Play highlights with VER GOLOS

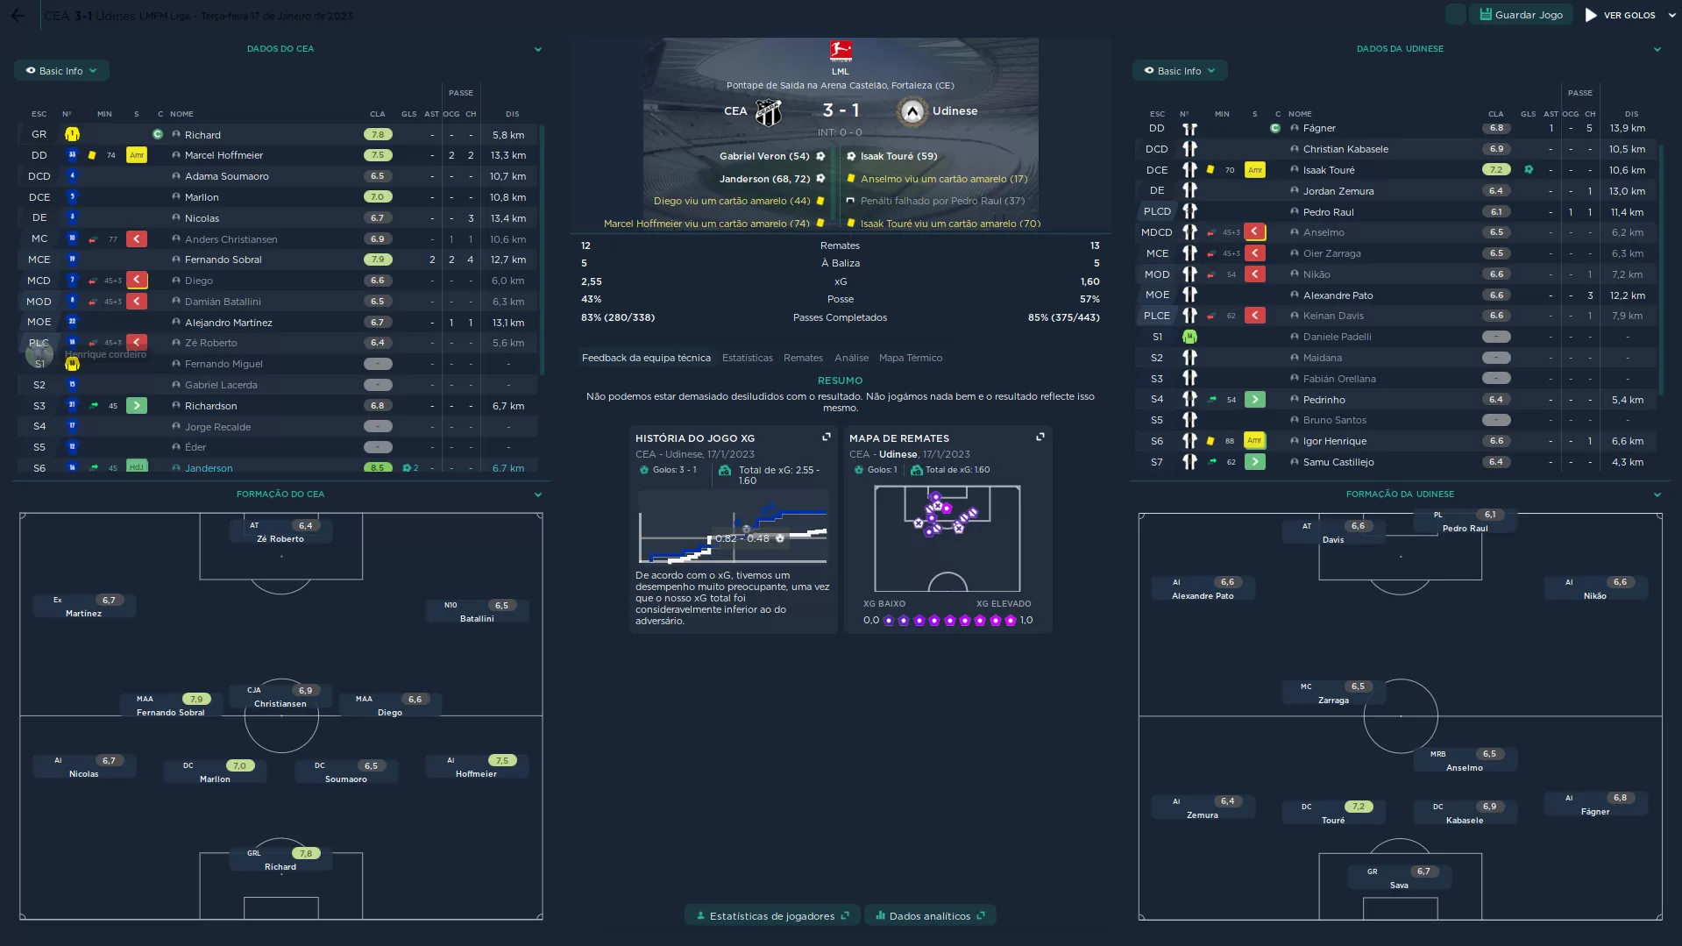pyautogui.click(x=1620, y=15)
